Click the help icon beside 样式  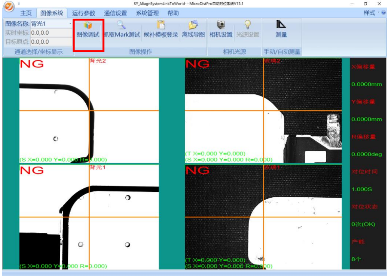point(384,13)
